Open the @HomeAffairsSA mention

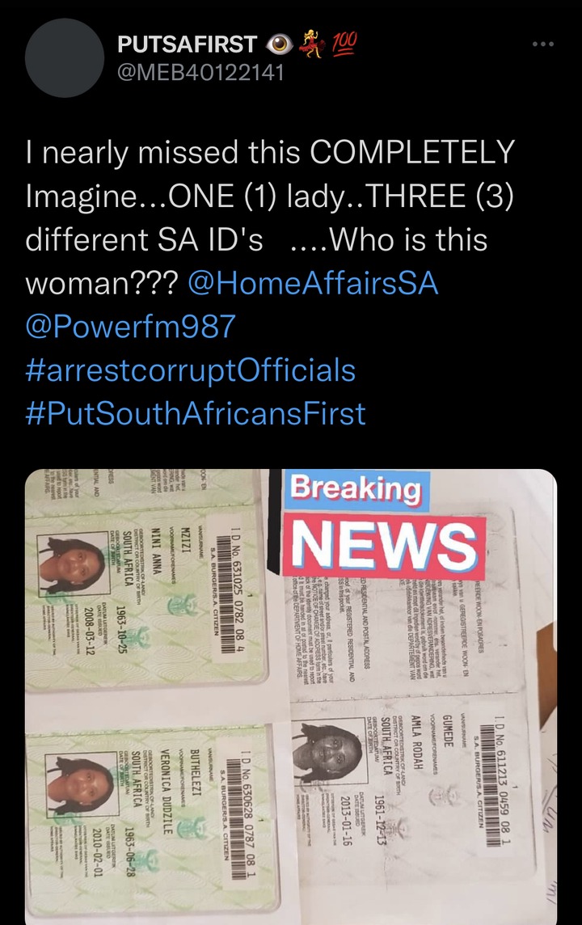313,282
